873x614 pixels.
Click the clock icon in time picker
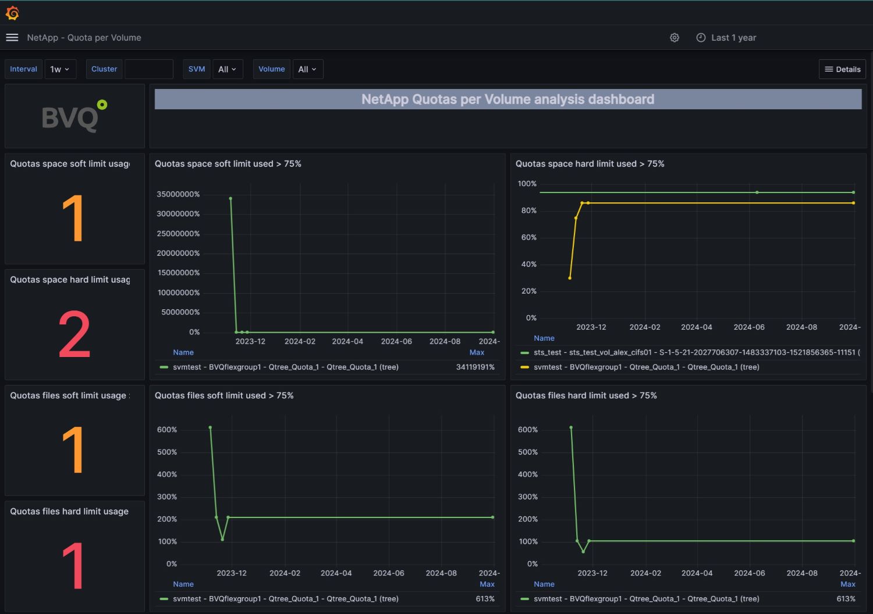(701, 38)
